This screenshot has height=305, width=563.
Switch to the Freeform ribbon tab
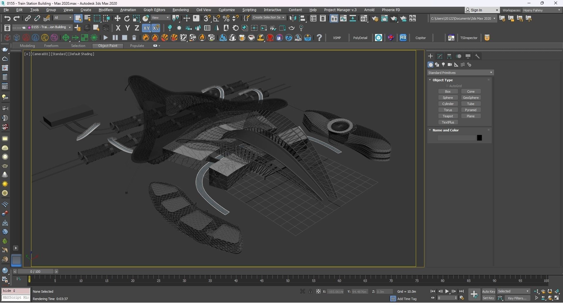[x=51, y=46]
